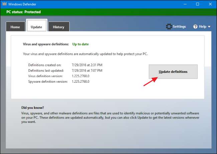The height and width of the screenshot is (154, 217).
Task: Click the Update definitions button
Action: (173, 72)
